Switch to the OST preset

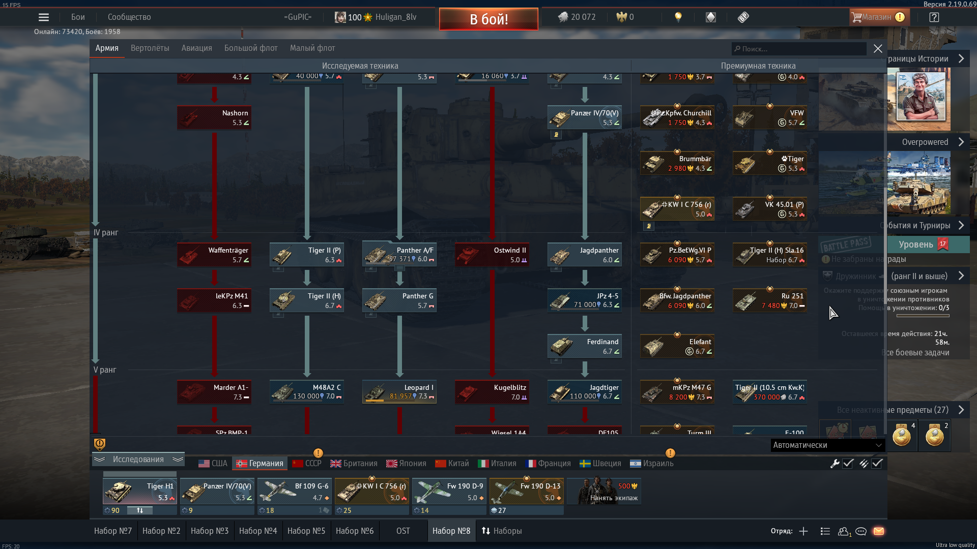coord(403,531)
